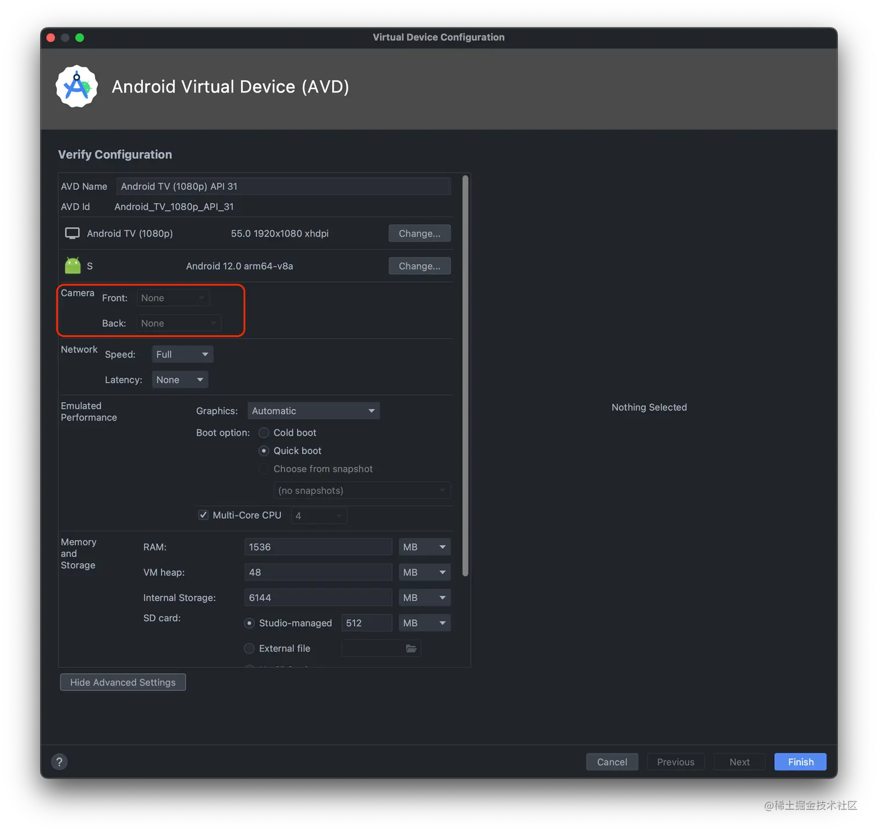Viewport: 878px width, 832px height.
Task: Edit the AVD Name input field
Action: [283, 186]
